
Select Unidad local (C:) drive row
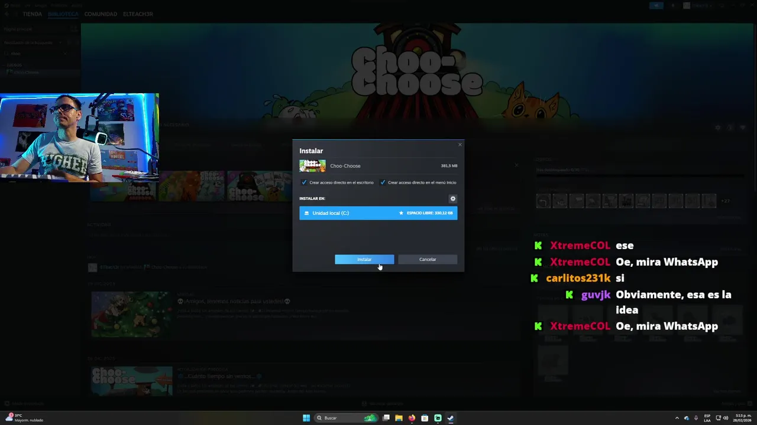coord(378,213)
